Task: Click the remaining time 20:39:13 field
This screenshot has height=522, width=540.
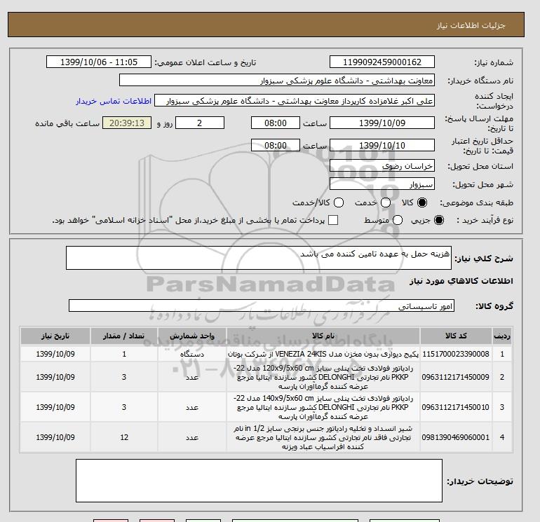Action: (x=127, y=123)
